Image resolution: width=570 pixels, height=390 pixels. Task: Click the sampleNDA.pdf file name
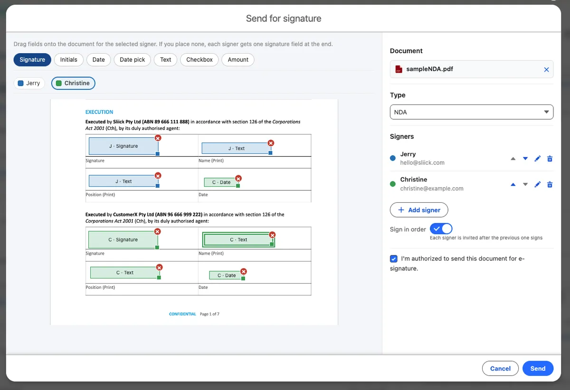tap(429, 69)
